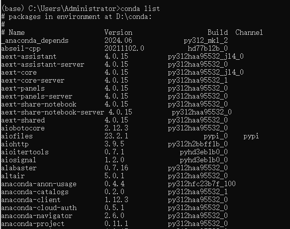The height and width of the screenshot is (229, 290).
Task: Click the build string in the aext-core-server row
Action: (x=197, y=80)
